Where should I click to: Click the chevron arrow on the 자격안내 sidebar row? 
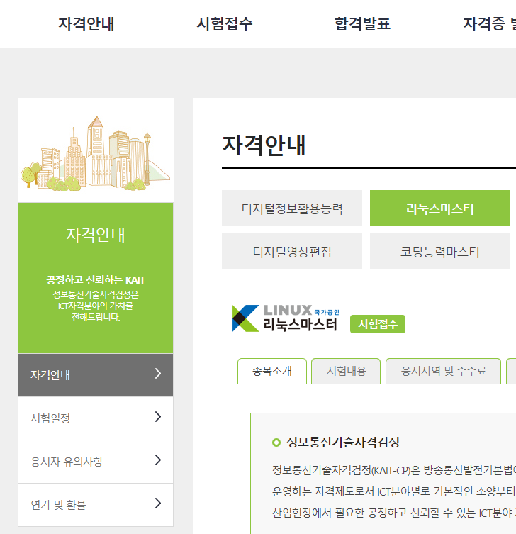tap(157, 374)
